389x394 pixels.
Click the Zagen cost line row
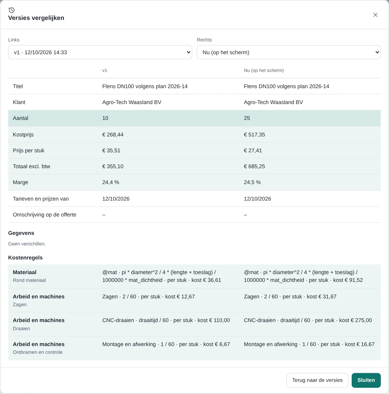pos(194,300)
